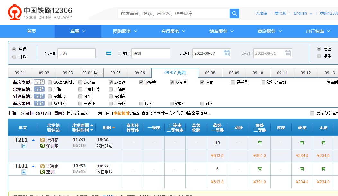Uncheck the Z-直达 train type checkbox

coord(111,82)
